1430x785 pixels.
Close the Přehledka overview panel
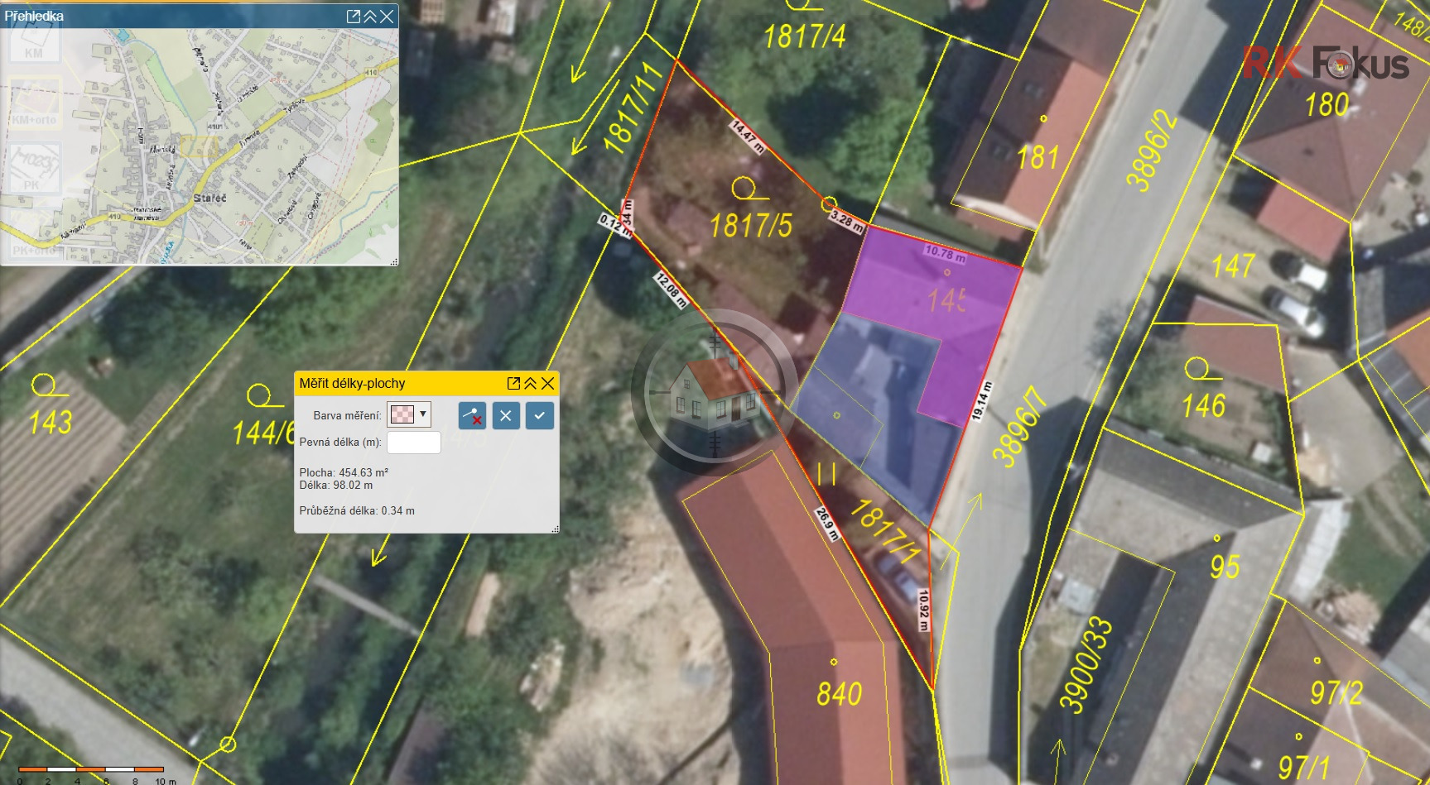(387, 16)
